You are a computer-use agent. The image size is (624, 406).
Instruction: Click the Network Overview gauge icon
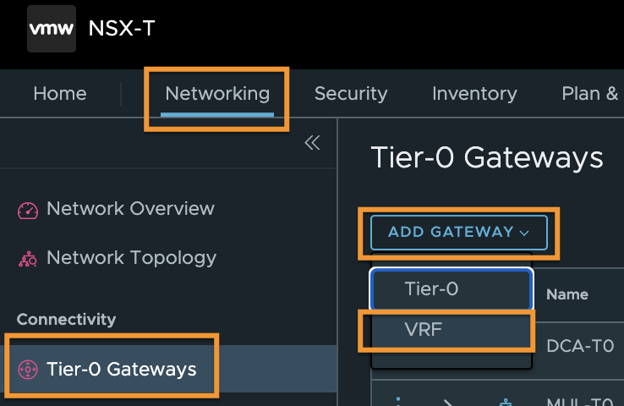(x=28, y=211)
